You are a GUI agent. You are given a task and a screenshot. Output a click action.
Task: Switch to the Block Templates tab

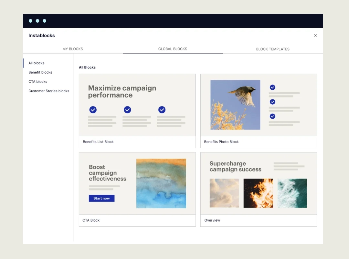click(x=273, y=49)
